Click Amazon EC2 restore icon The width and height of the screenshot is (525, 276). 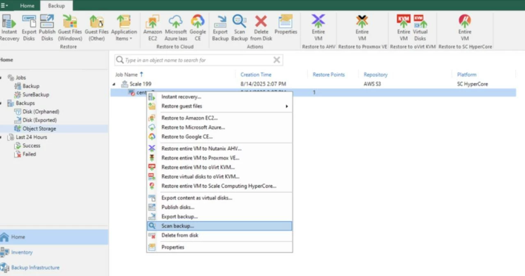click(x=152, y=27)
